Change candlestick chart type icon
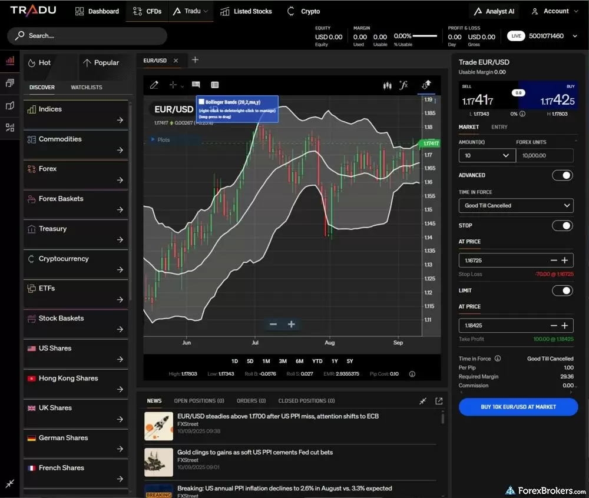Screen dimensions: 589x498 (388, 85)
